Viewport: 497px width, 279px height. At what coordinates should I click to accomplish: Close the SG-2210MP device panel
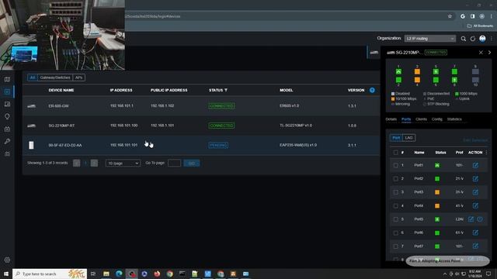coord(481,53)
